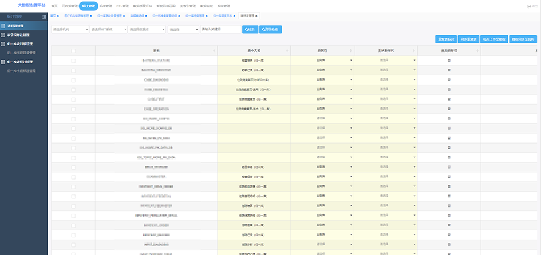Click the grid icon beside 表标注管理

tap(3, 26)
